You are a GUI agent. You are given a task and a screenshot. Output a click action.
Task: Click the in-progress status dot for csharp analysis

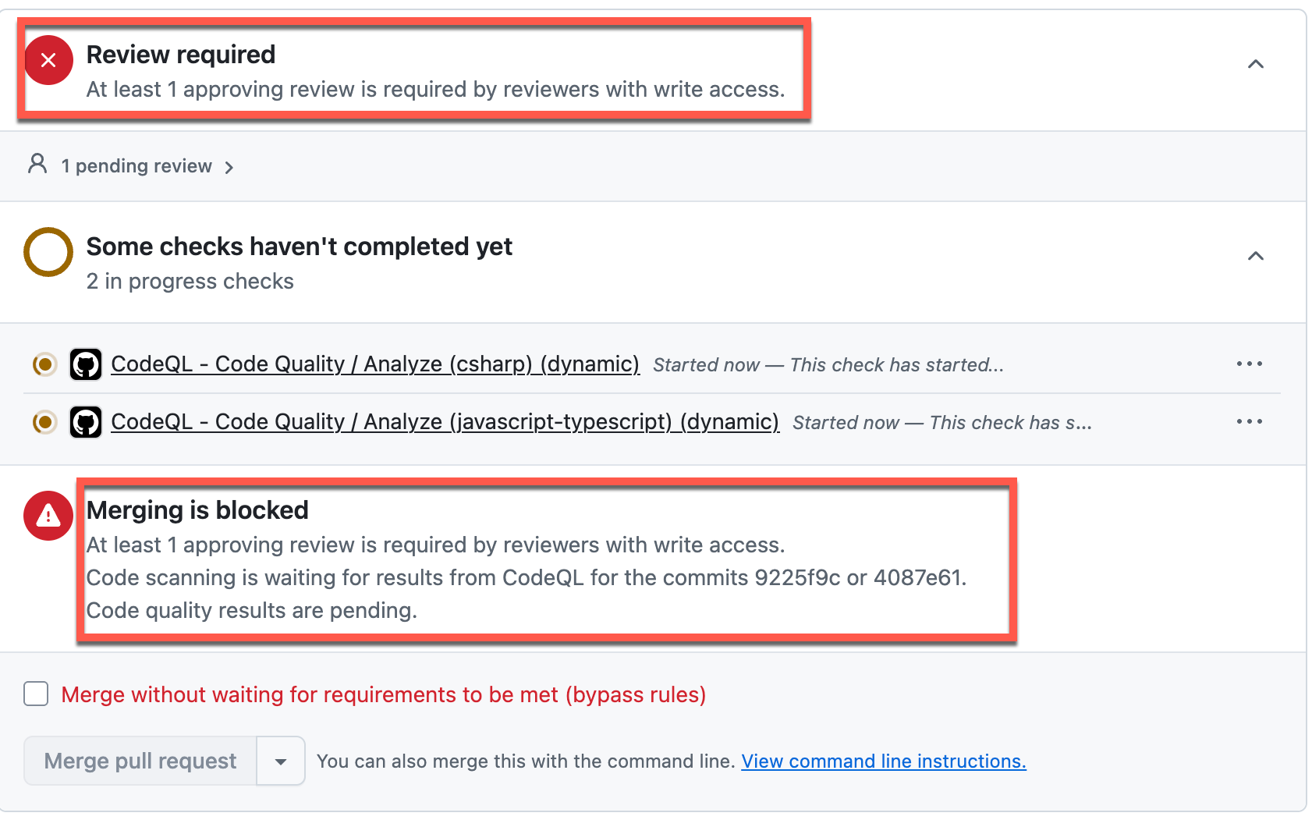tap(44, 364)
